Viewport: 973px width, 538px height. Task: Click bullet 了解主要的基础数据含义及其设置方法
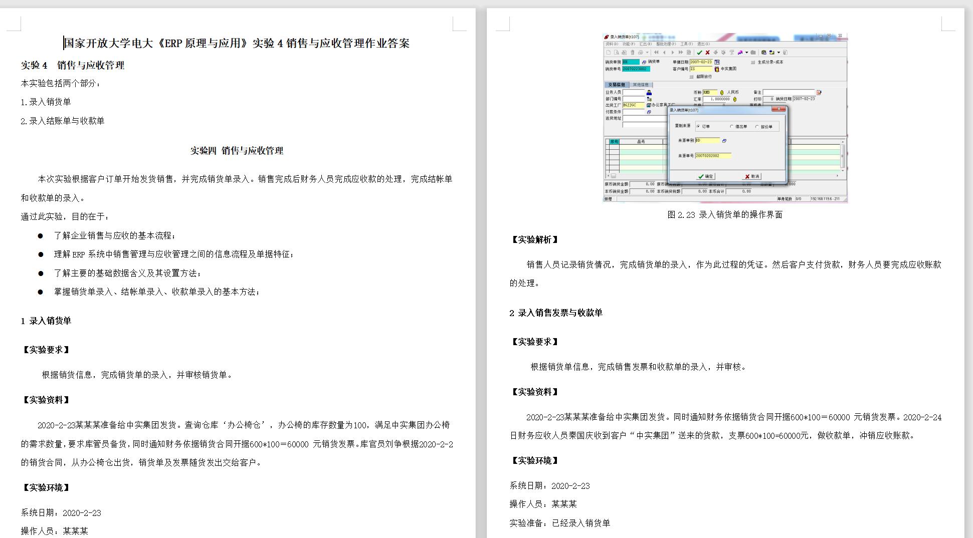(128, 274)
